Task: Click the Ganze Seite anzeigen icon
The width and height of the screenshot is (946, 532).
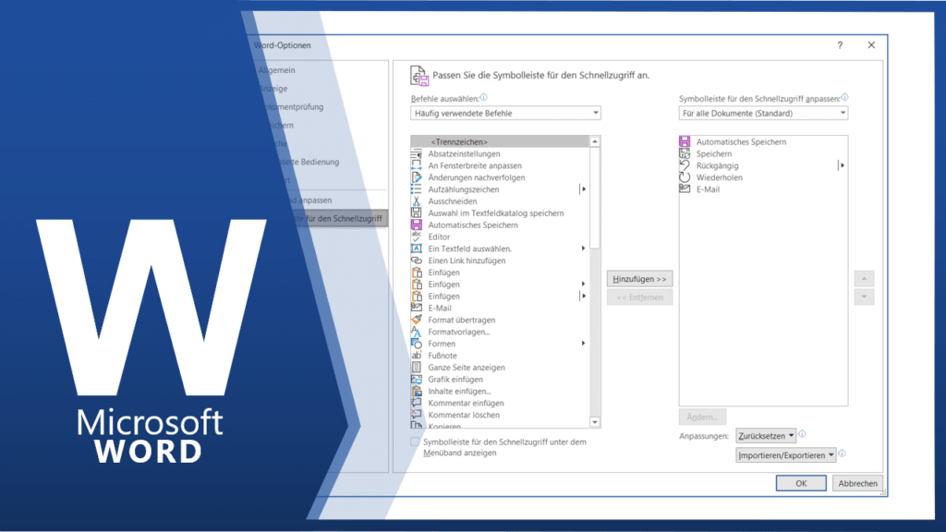Action: click(417, 368)
